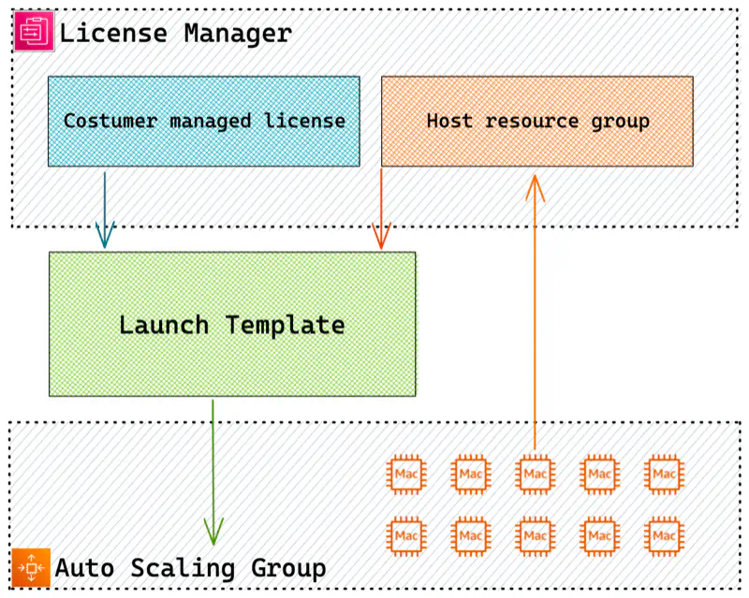Click the Auto Scaling Group gear icon
This screenshot has height=598, width=749.
[x=31, y=566]
